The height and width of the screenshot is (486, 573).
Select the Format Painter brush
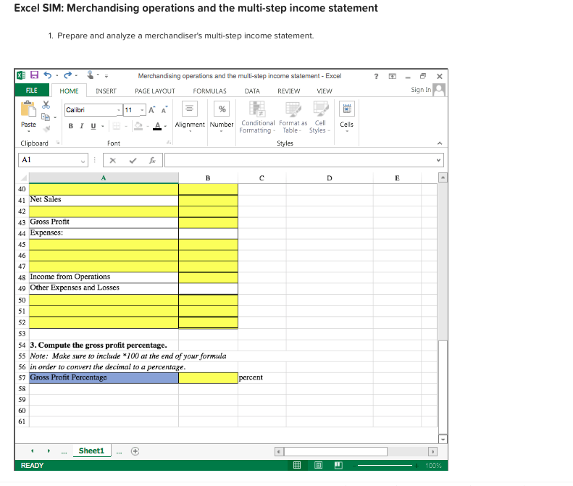pyautogui.click(x=46, y=129)
